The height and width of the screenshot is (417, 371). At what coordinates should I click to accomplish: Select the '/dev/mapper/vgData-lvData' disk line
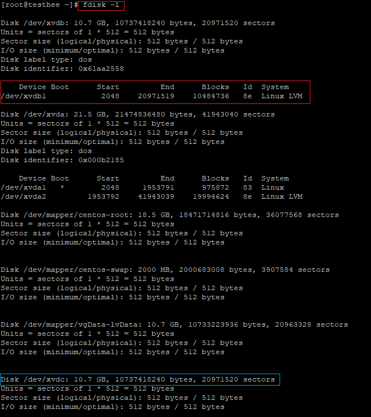click(174, 324)
